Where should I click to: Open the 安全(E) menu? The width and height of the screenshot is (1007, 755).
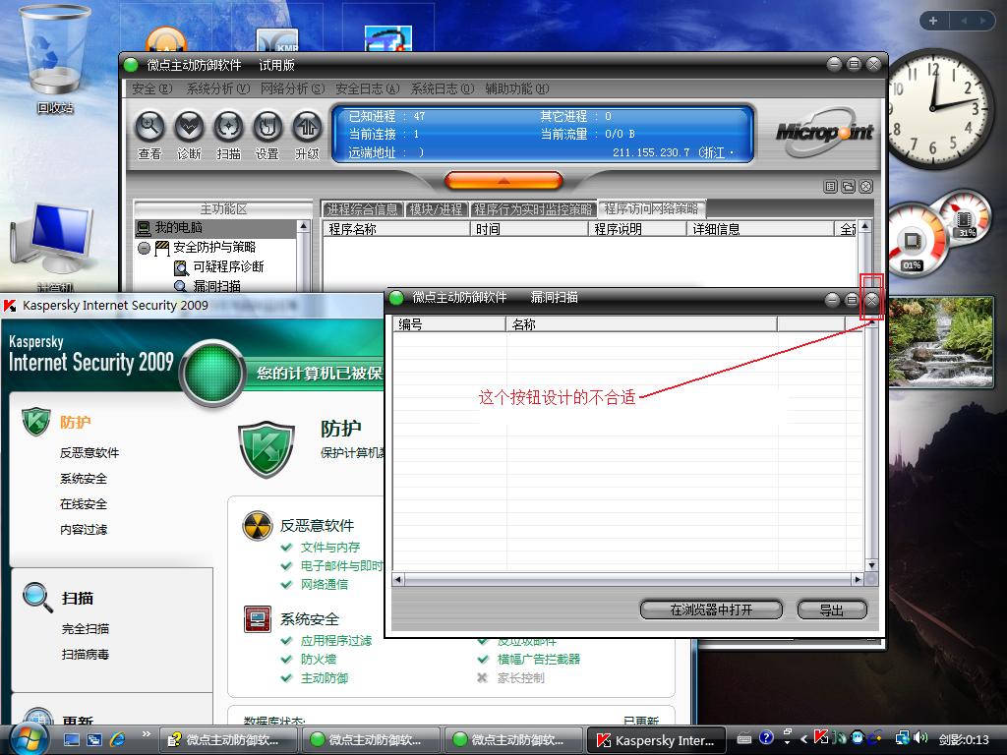(152, 88)
